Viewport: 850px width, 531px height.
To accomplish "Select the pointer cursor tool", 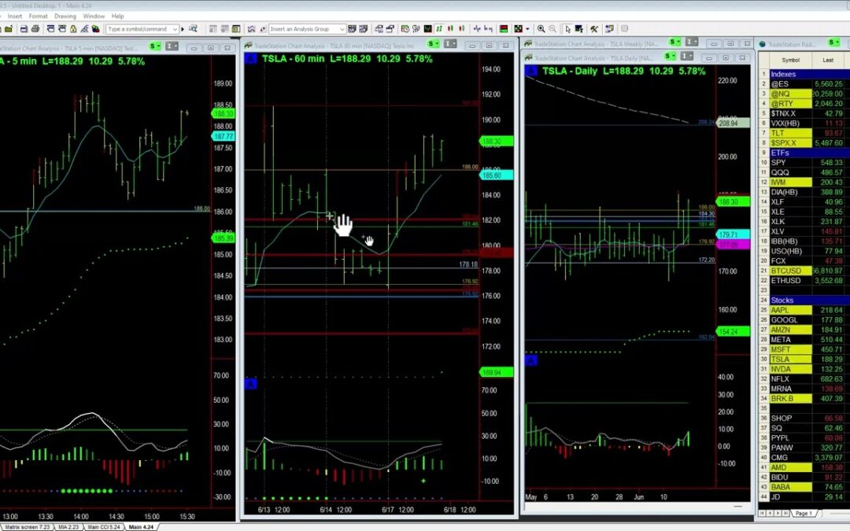I will (567, 29).
